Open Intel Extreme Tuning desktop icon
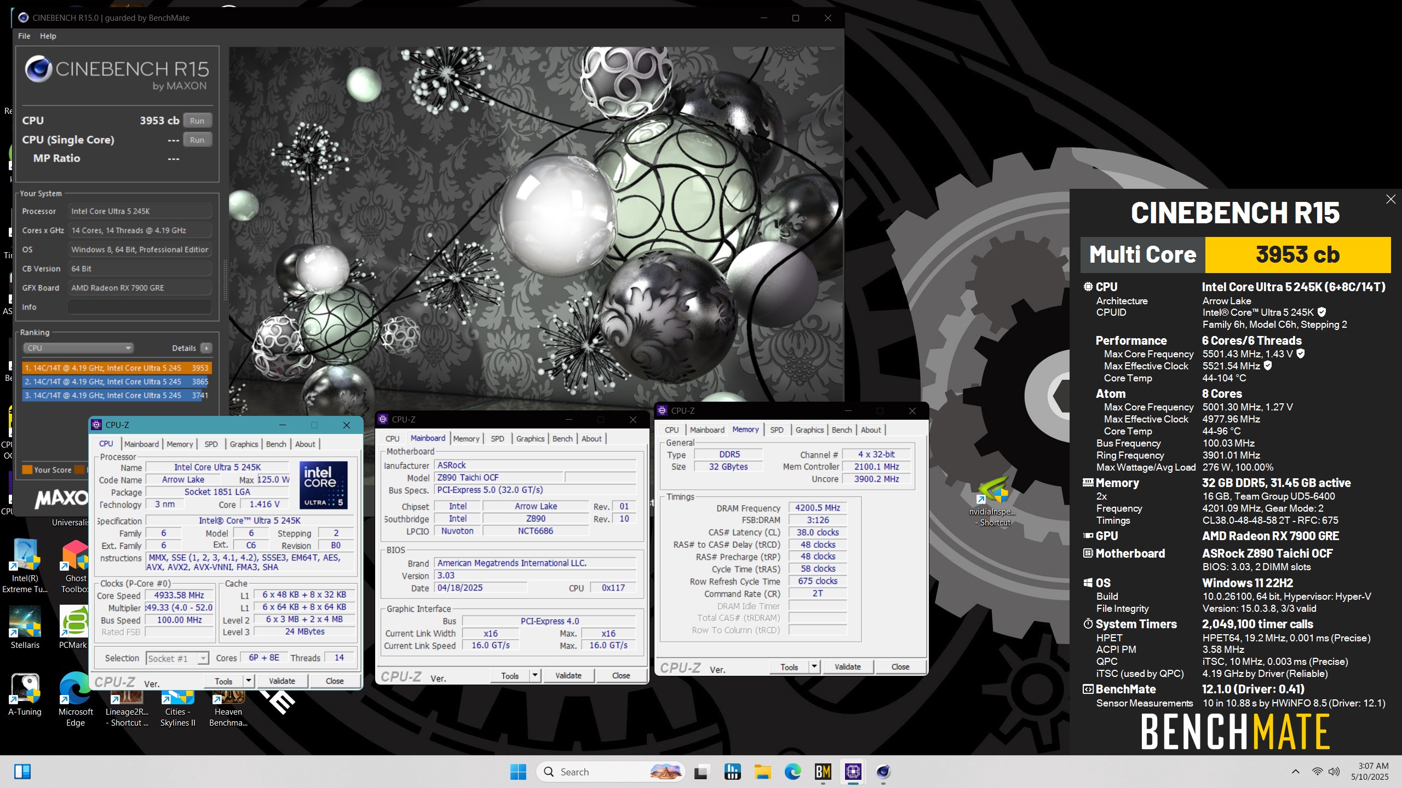Image resolution: width=1402 pixels, height=788 pixels. pyautogui.click(x=25, y=566)
